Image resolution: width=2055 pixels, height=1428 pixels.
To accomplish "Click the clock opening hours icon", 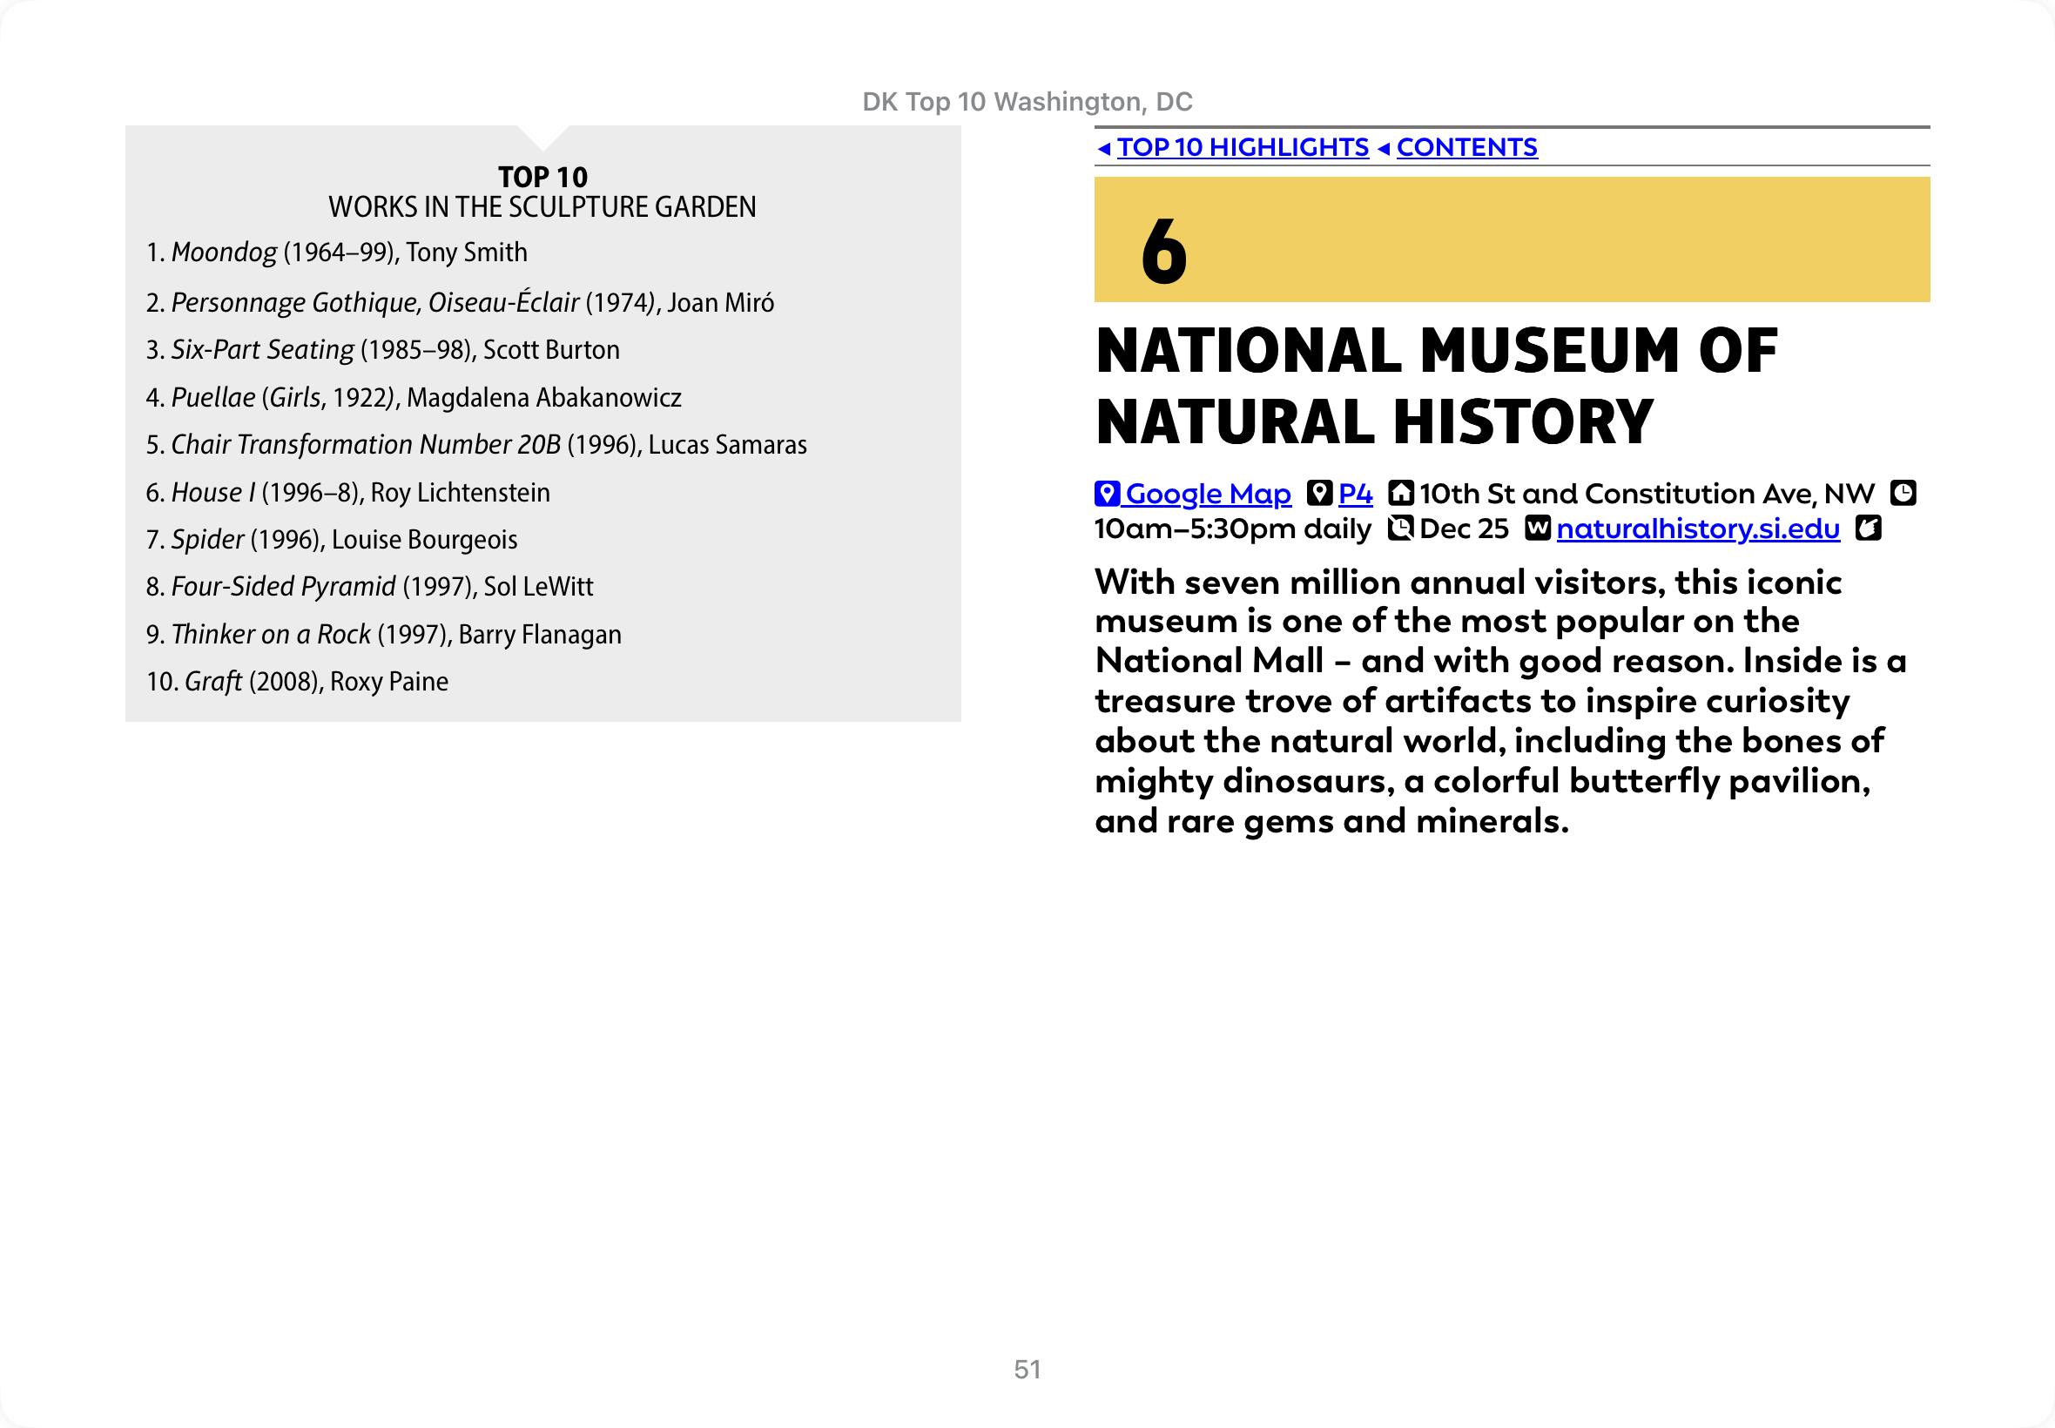I will [1903, 493].
